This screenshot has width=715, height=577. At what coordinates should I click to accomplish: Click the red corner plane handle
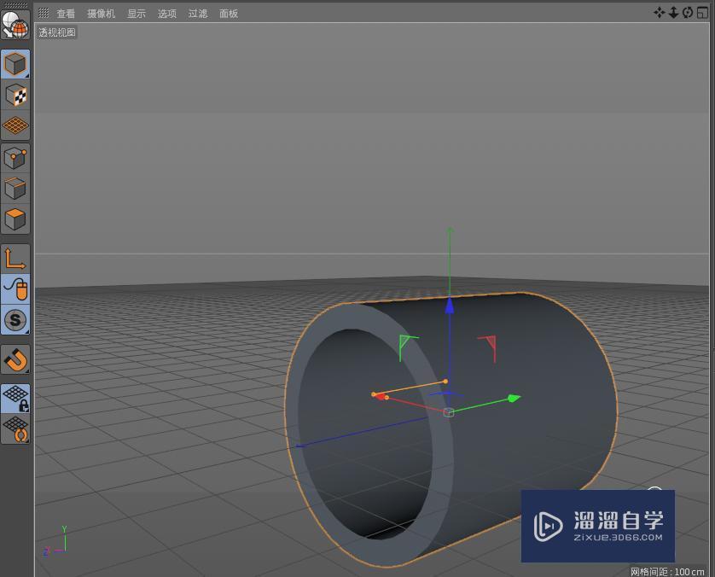click(x=488, y=347)
